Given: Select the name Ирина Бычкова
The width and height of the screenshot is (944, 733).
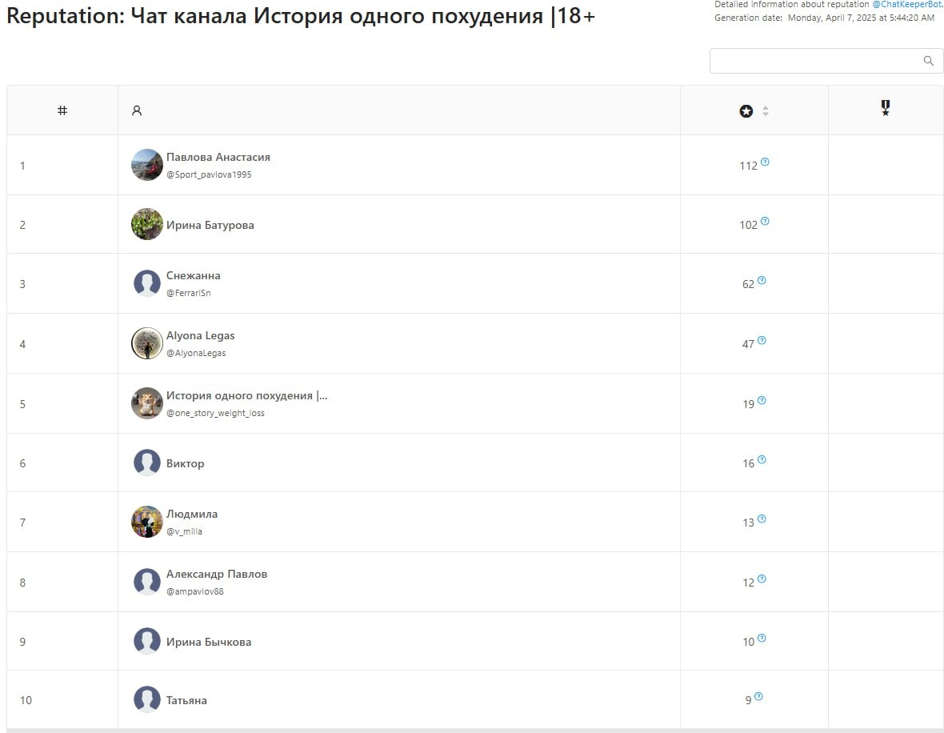Looking at the screenshot, I should [209, 642].
